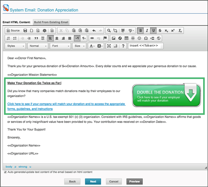Click the Next button
The width and height of the screenshot is (208, 187).
(93, 181)
